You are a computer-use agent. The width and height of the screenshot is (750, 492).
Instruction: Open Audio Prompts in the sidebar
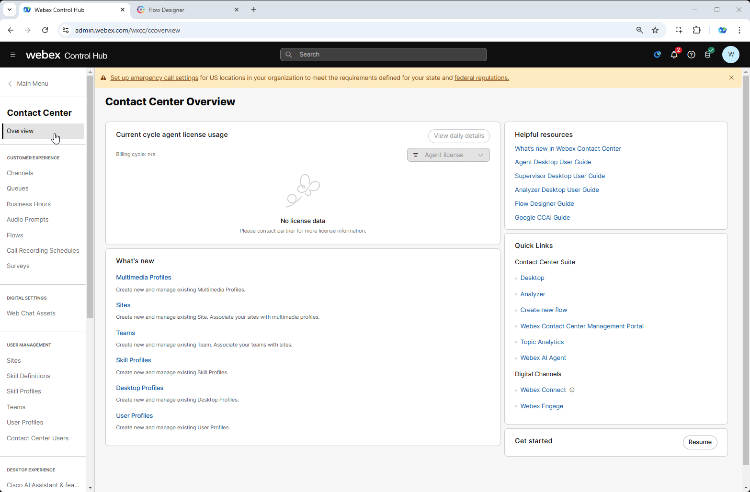coord(28,220)
